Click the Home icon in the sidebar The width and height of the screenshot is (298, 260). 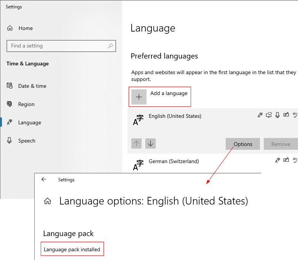(x=10, y=28)
